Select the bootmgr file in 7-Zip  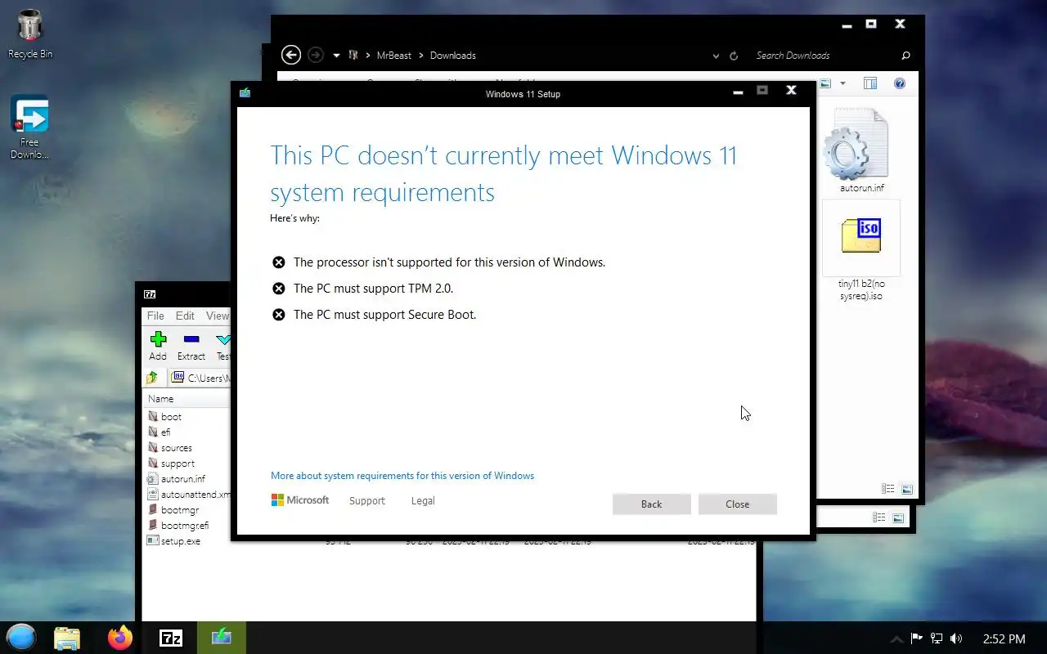click(179, 510)
